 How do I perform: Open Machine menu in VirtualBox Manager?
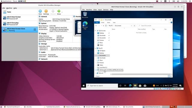(x=9, y=8)
